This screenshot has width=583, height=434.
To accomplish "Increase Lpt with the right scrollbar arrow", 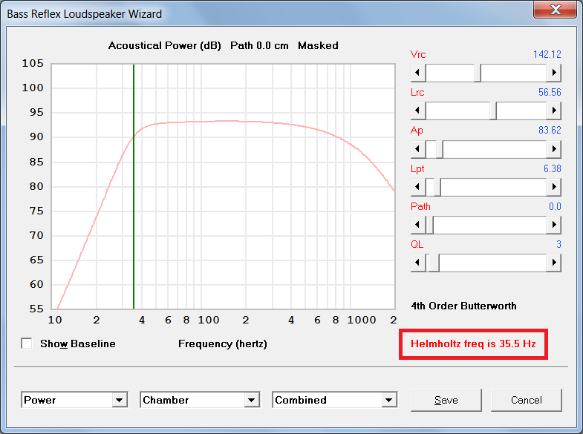I will [553, 187].
